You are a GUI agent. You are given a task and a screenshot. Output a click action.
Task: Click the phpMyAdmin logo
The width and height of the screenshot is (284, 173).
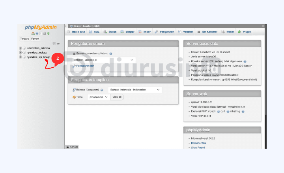click(41, 28)
